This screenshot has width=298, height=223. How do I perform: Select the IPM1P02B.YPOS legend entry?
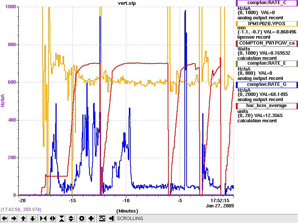(267, 24)
